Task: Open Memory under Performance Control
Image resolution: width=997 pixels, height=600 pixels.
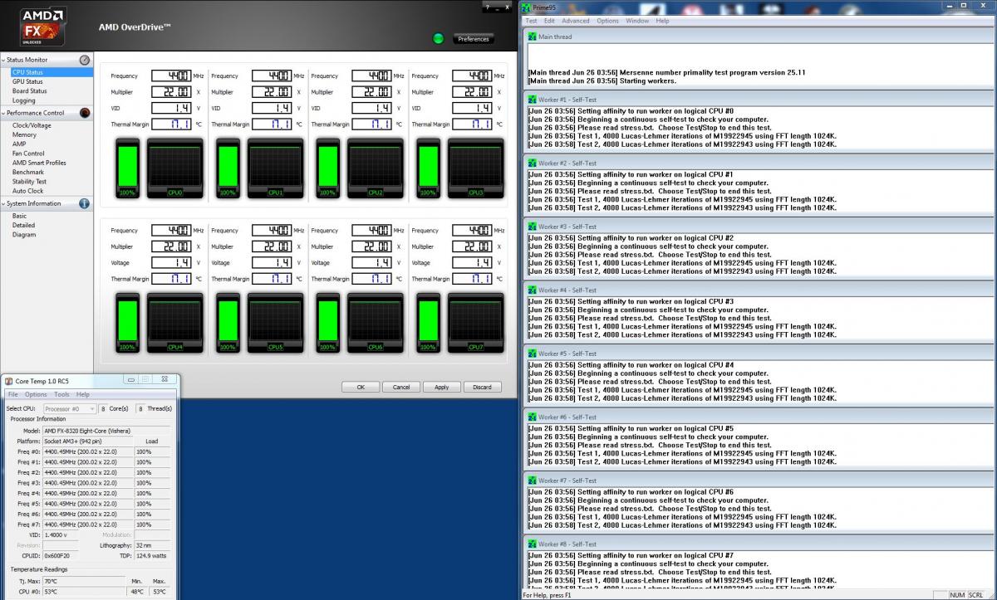Action: [24, 134]
